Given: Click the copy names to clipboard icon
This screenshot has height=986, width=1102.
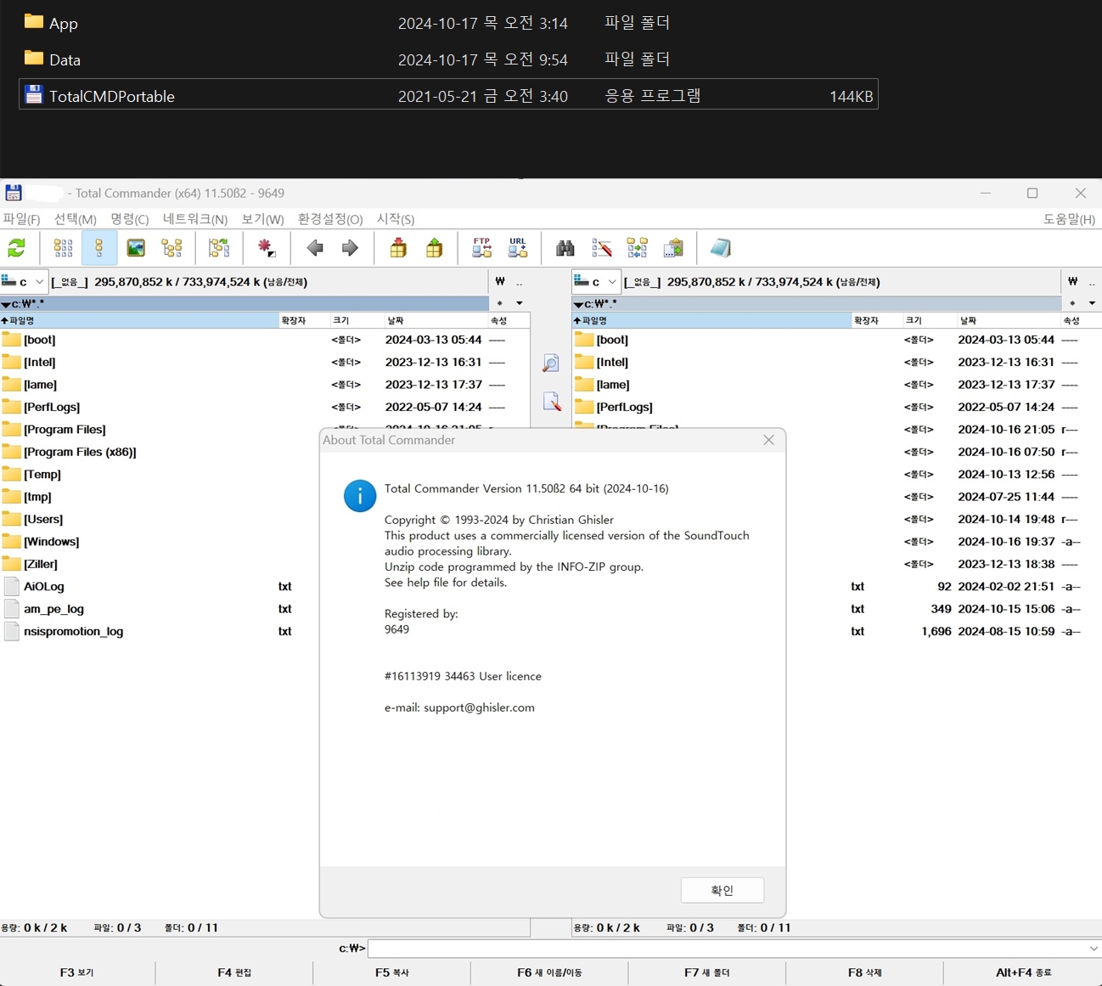Looking at the screenshot, I should [x=673, y=248].
